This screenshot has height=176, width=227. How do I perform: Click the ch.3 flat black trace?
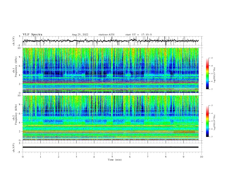[x=111, y=147]
